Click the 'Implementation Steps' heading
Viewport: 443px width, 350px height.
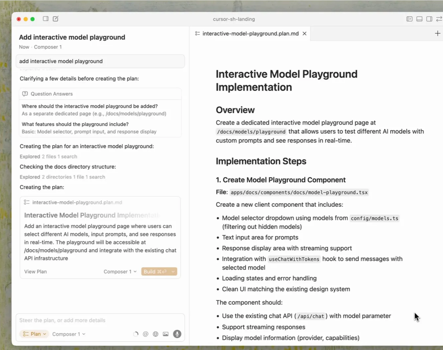point(261,161)
